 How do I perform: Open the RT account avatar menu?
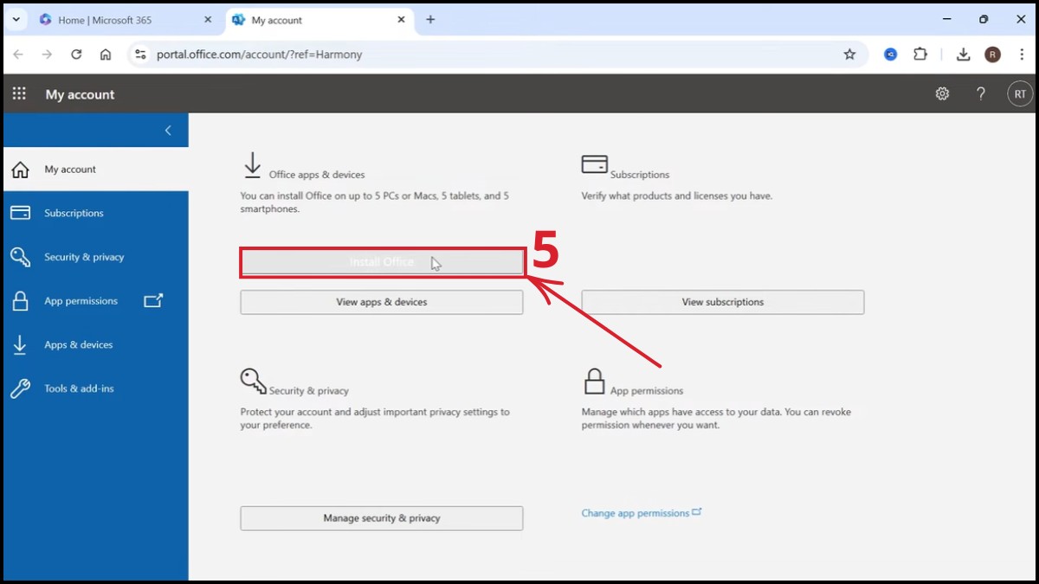coord(1020,94)
